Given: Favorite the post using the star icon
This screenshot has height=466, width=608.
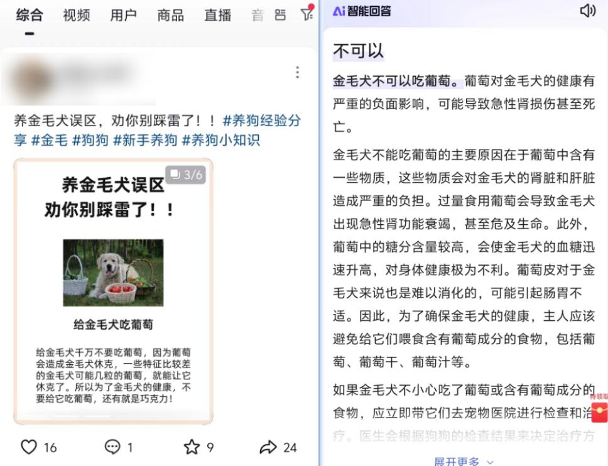Looking at the screenshot, I should (192, 447).
